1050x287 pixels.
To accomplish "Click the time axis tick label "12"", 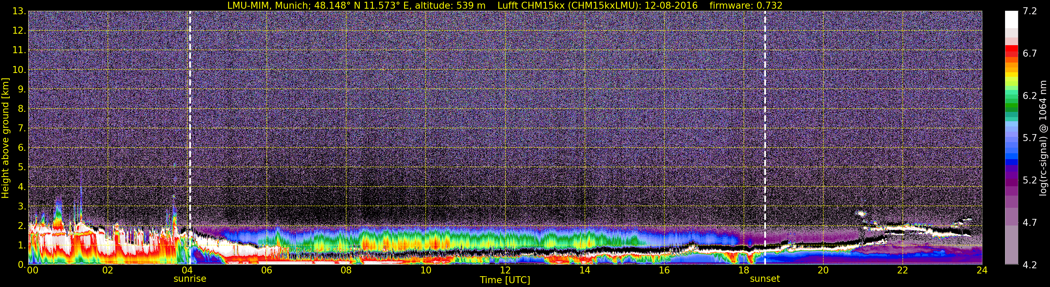I will point(505,270).
